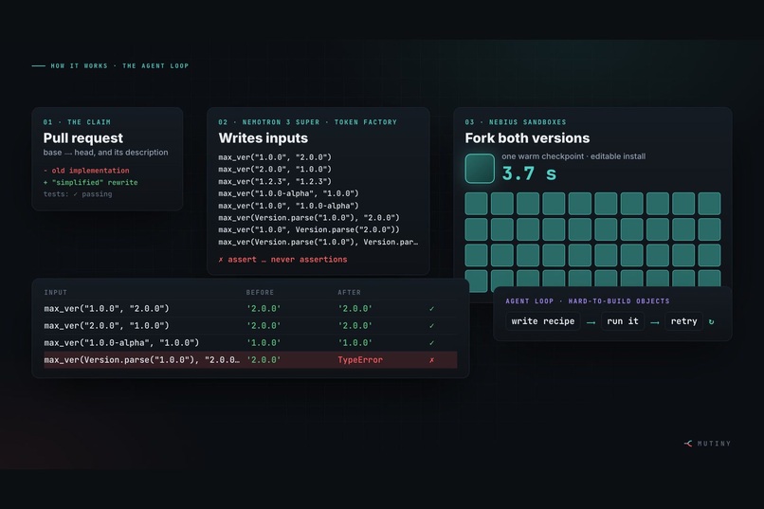
Task: Click the check mark in the max_ver("2.0.0", "1.0.0") table row
Action: click(x=431, y=326)
